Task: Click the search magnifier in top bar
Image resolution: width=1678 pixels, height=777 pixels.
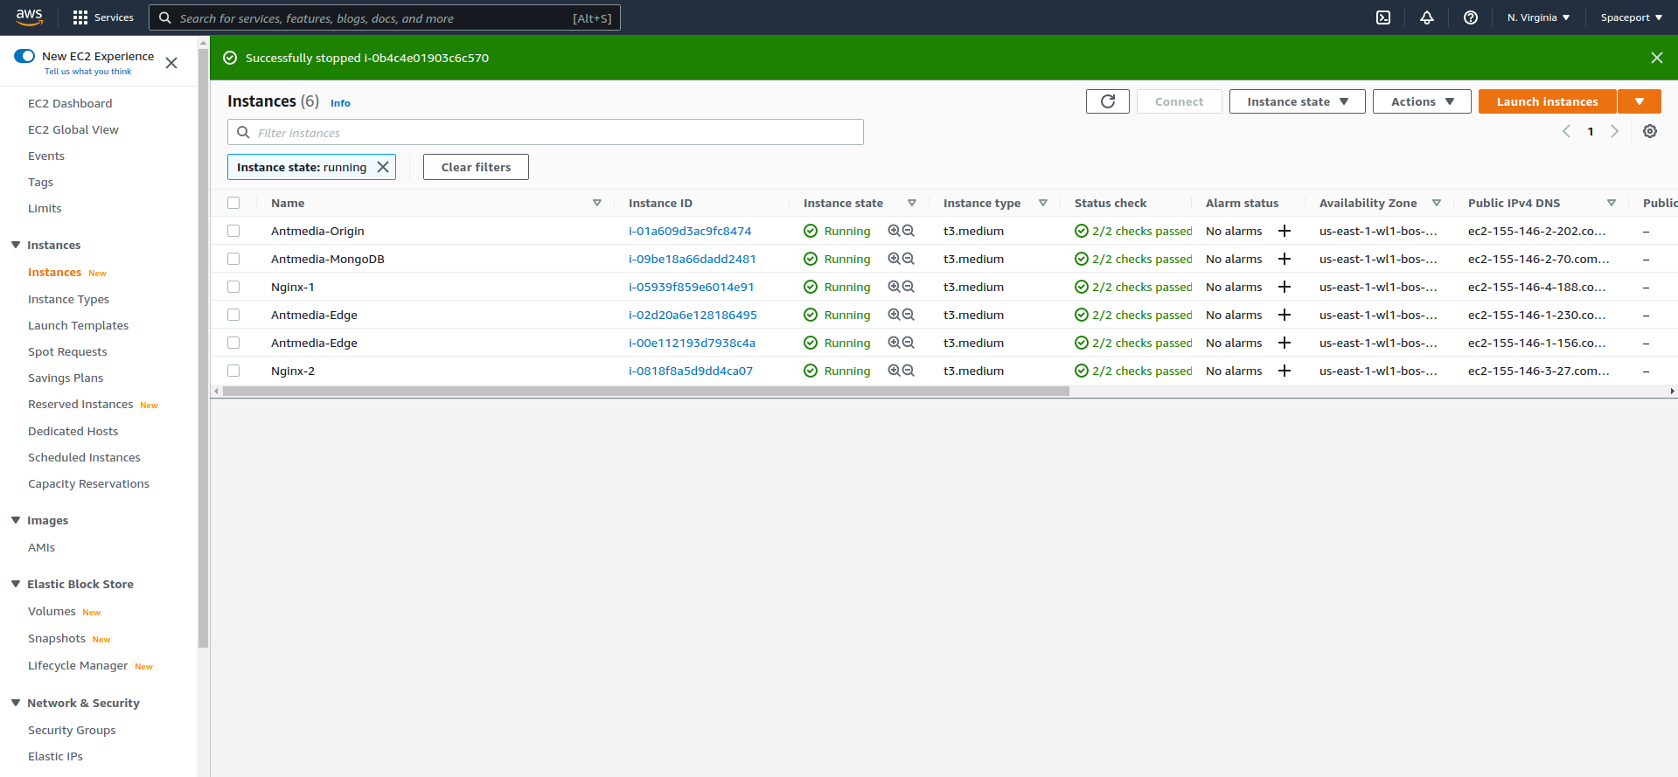Action: pyautogui.click(x=164, y=17)
